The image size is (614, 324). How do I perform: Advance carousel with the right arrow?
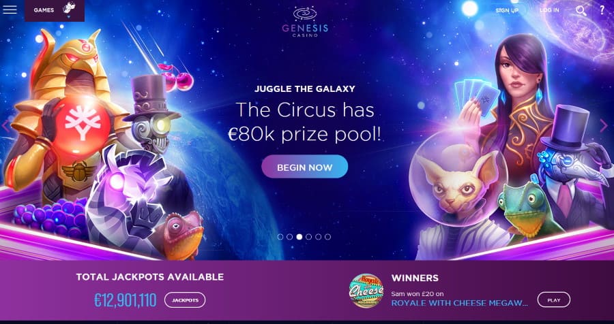click(x=604, y=126)
